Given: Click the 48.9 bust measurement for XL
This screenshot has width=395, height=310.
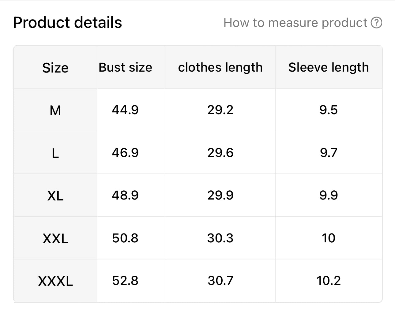Looking at the screenshot, I should (126, 196).
